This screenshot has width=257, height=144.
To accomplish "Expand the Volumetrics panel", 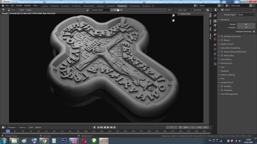I will click(226, 60).
